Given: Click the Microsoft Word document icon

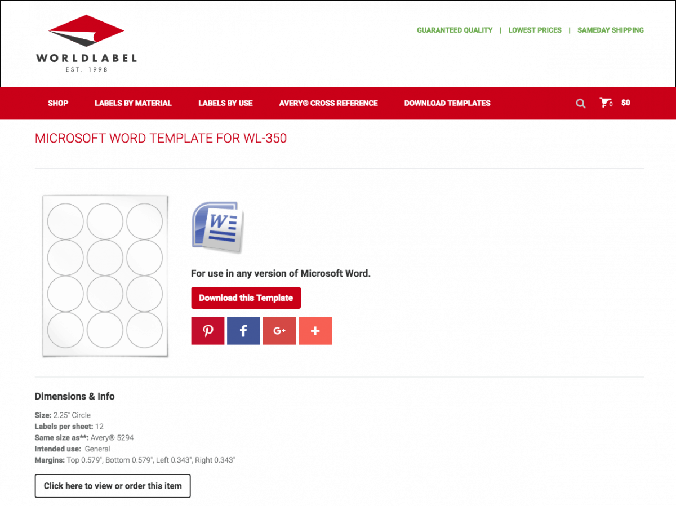Looking at the screenshot, I should [217, 228].
